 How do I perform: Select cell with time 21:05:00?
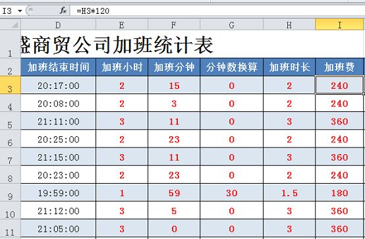pos(58,228)
